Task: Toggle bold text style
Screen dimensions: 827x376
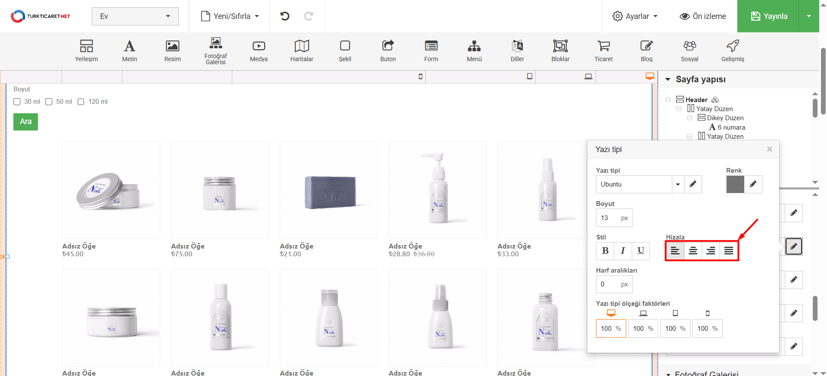Action: [x=605, y=251]
